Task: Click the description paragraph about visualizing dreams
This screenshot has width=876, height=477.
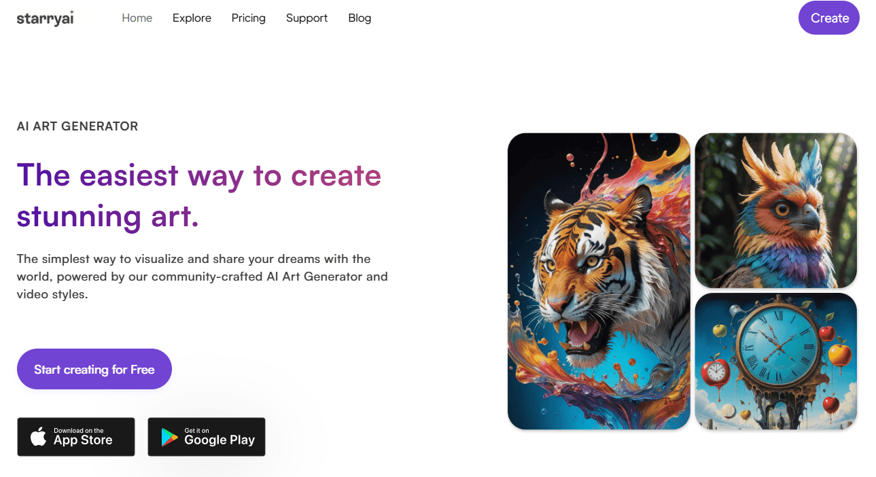Action: [203, 277]
